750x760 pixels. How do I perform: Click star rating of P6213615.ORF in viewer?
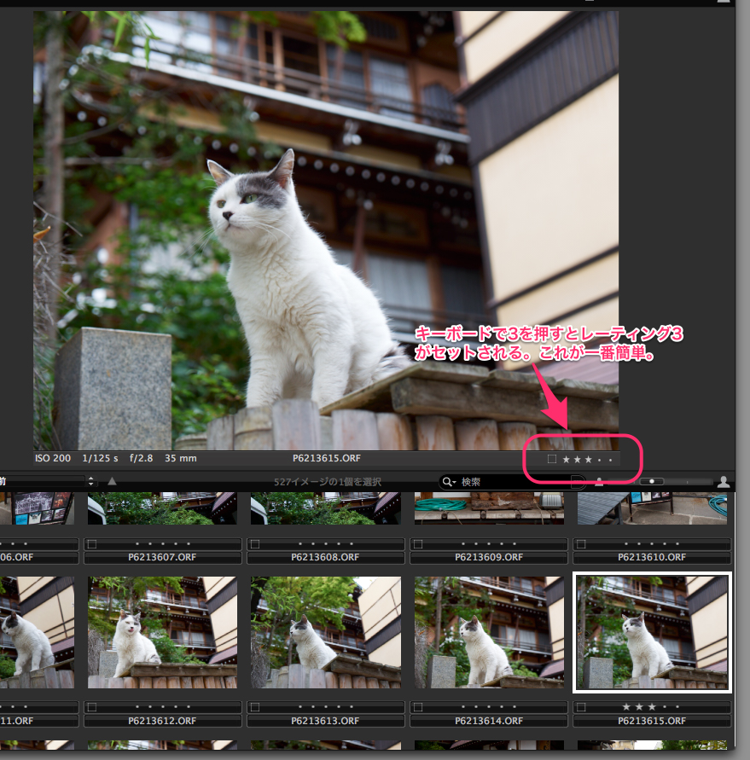click(587, 459)
